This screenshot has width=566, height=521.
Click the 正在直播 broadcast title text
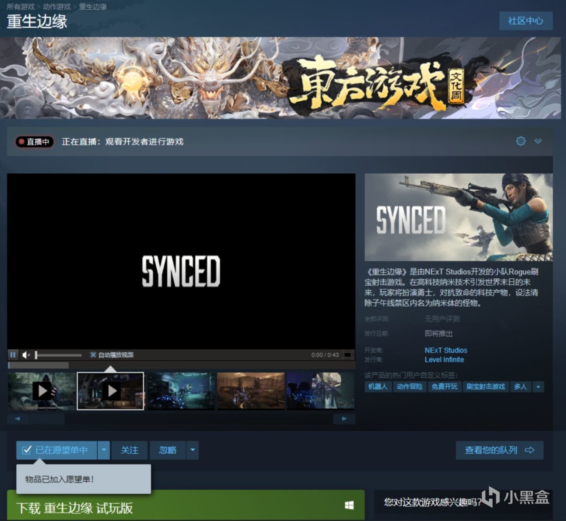click(123, 142)
